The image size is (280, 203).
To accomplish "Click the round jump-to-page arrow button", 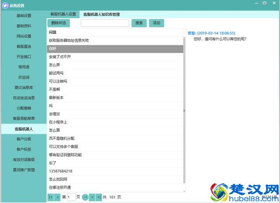I will [x=85, y=197].
